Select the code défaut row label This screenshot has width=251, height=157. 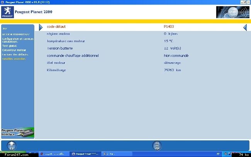pyautogui.click(x=56, y=27)
